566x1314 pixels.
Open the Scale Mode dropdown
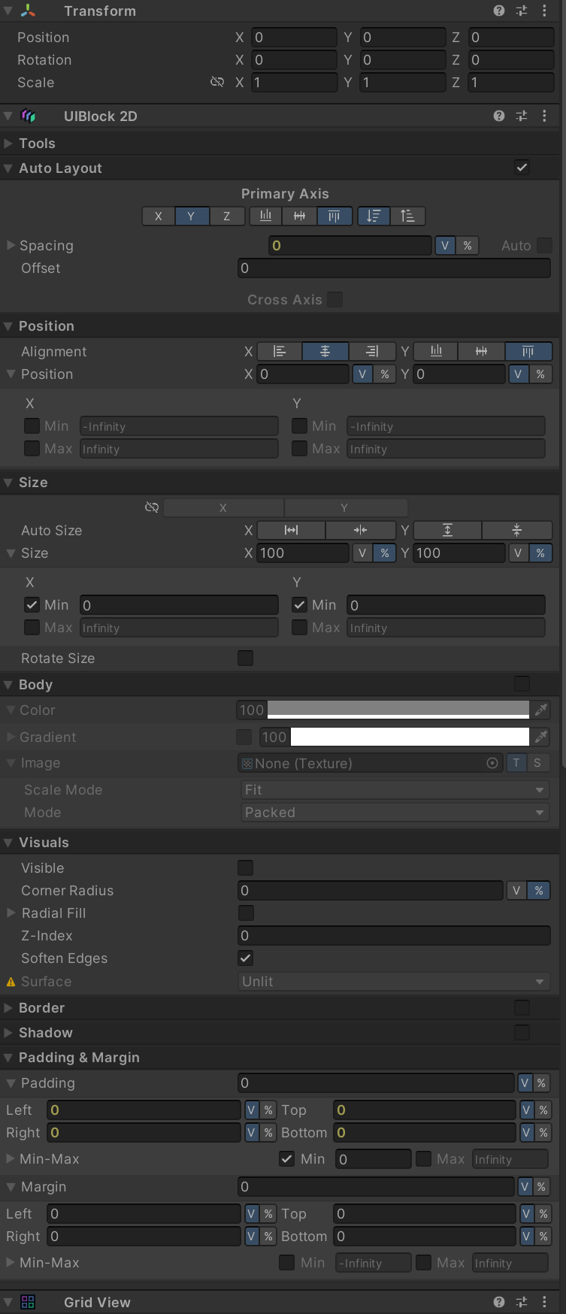coord(395,789)
